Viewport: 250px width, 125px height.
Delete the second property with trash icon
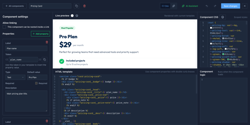(x=47, y=121)
